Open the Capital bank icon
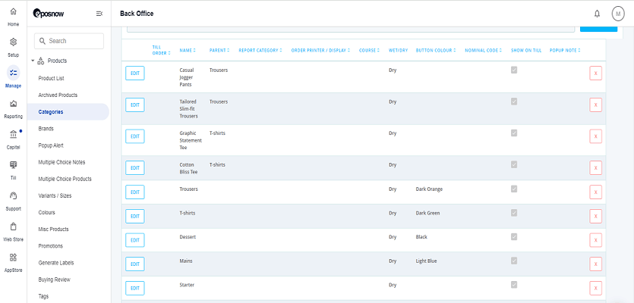The image size is (634, 303). pyautogui.click(x=14, y=134)
